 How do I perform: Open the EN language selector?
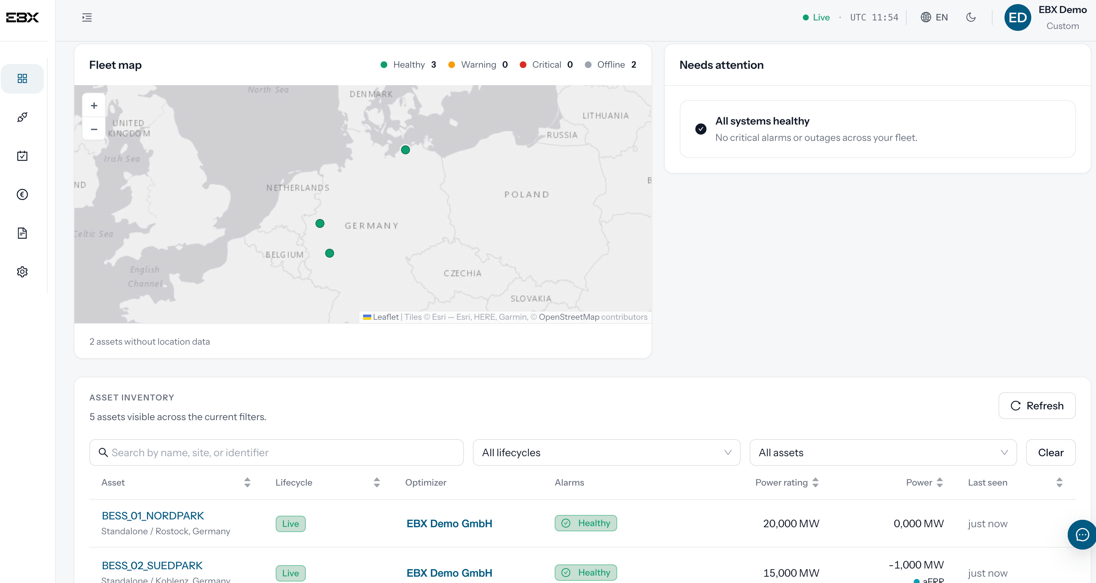[x=934, y=17]
